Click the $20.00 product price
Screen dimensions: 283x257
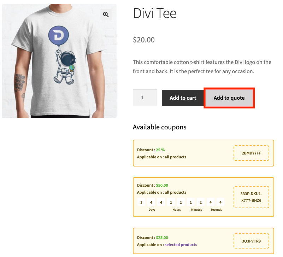pos(144,40)
